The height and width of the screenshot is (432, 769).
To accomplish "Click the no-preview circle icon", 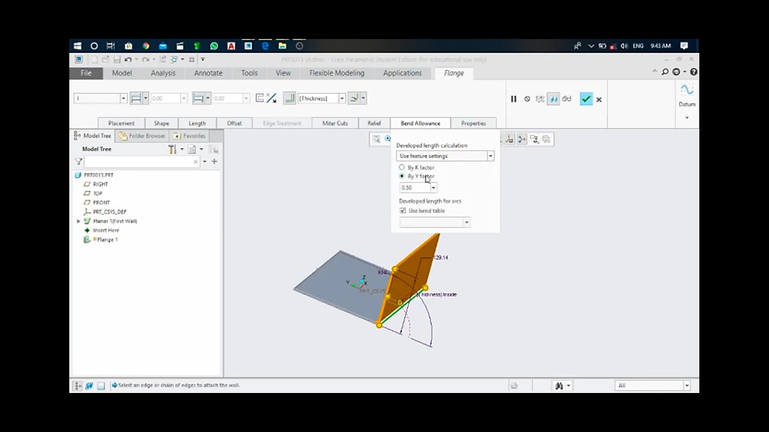I will coord(527,99).
